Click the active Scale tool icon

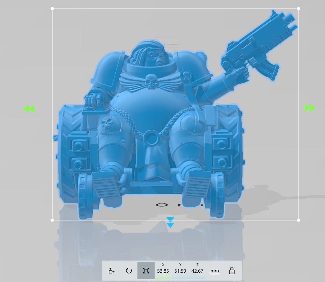click(146, 271)
